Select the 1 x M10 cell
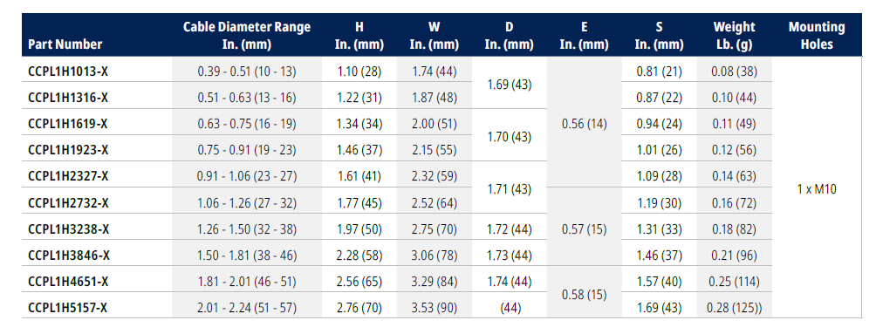This screenshot has height=334, width=883. pos(817,189)
